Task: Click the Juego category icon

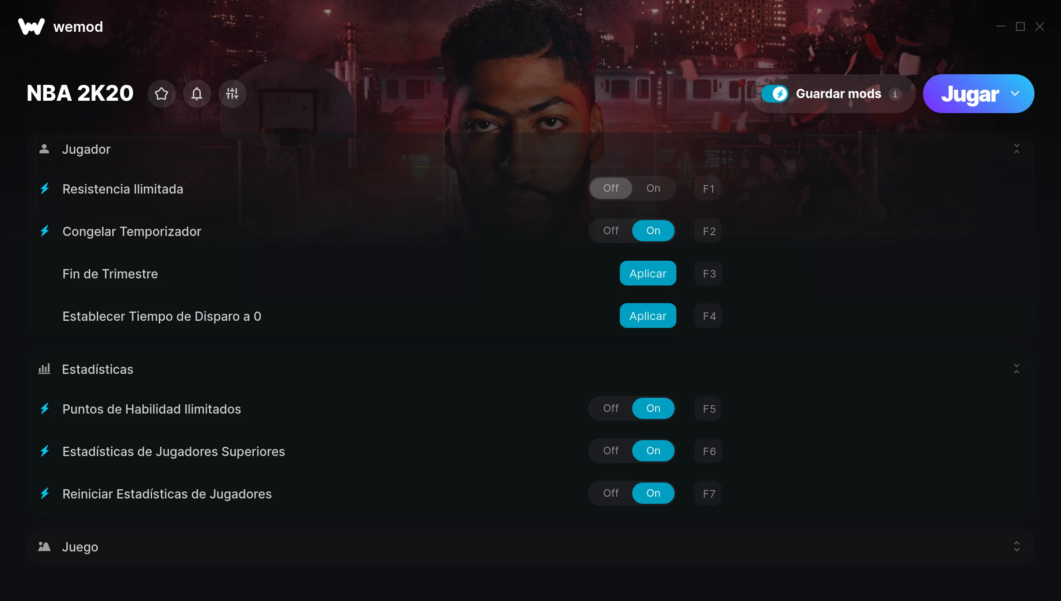Action: [x=44, y=547]
